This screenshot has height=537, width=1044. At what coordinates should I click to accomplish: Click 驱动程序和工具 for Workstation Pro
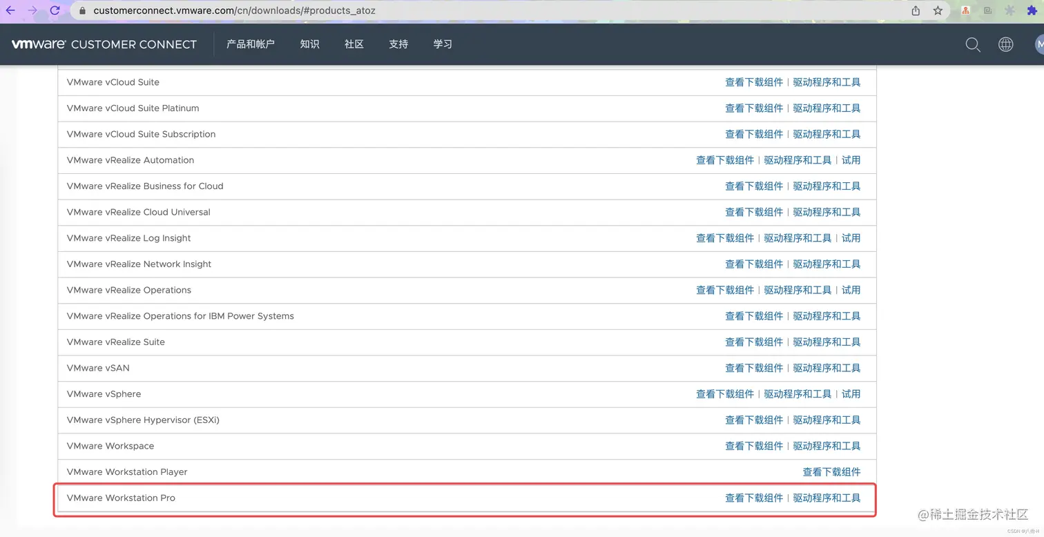click(826, 498)
